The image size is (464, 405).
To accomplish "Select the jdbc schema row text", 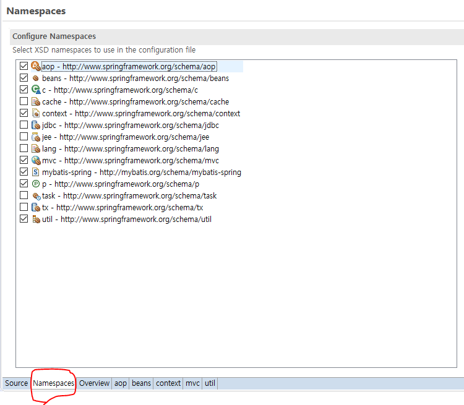I will [131, 125].
